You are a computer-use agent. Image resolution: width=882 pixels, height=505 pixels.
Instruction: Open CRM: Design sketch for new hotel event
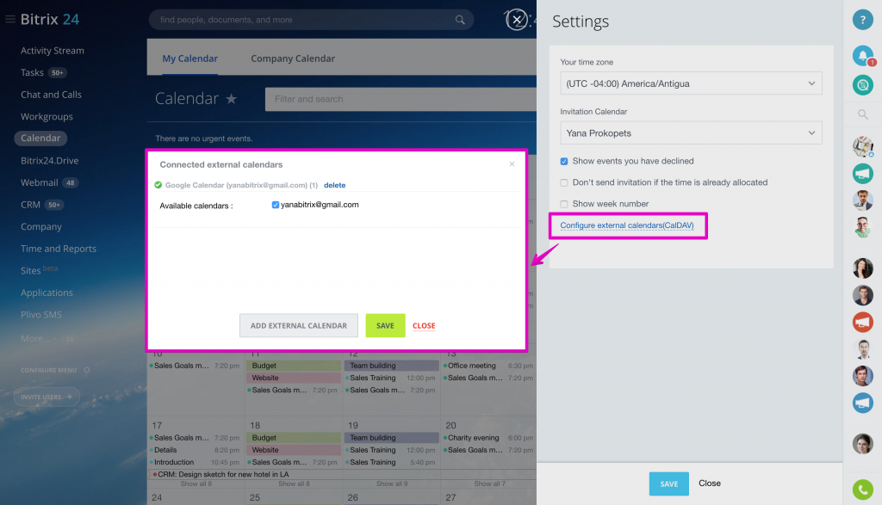click(223, 474)
